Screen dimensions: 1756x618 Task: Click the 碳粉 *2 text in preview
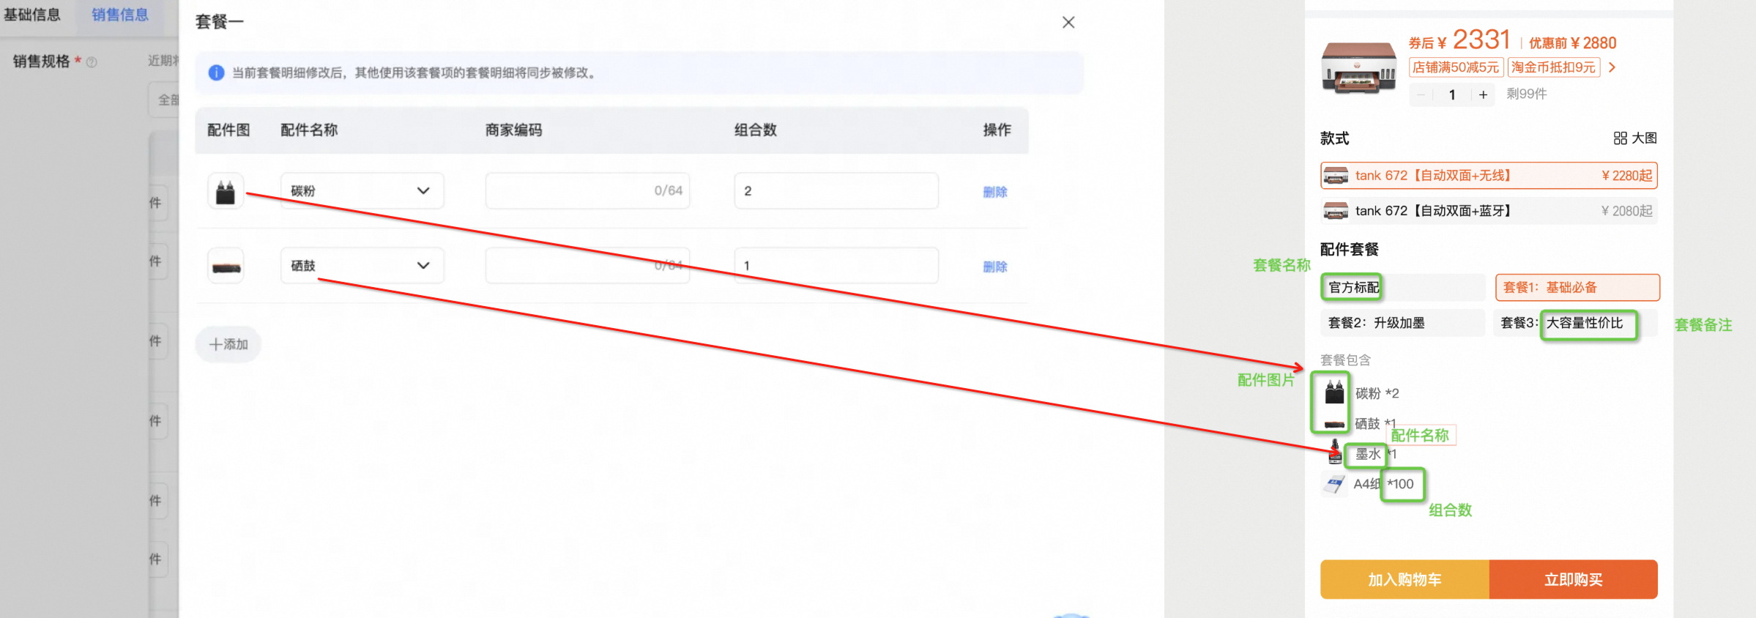click(1377, 394)
